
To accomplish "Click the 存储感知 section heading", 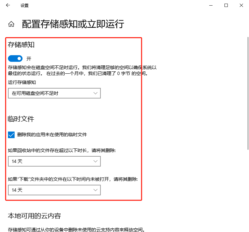I will point(21,45).
